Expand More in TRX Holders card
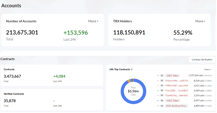217x113 pixels. (x=200, y=21)
